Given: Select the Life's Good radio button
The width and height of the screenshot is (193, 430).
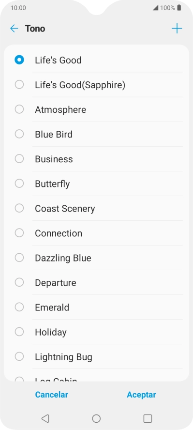Looking at the screenshot, I should coord(19,60).
